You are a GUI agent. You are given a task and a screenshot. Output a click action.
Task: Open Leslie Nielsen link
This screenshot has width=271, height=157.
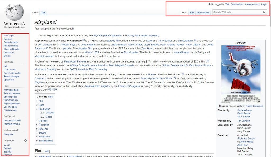(x=119, y=45)
